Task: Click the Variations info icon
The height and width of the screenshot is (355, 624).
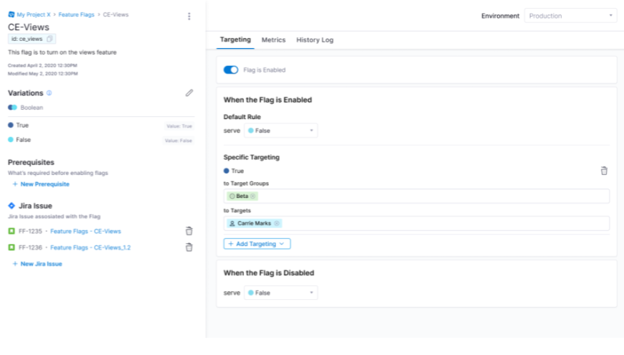Action: point(49,93)
